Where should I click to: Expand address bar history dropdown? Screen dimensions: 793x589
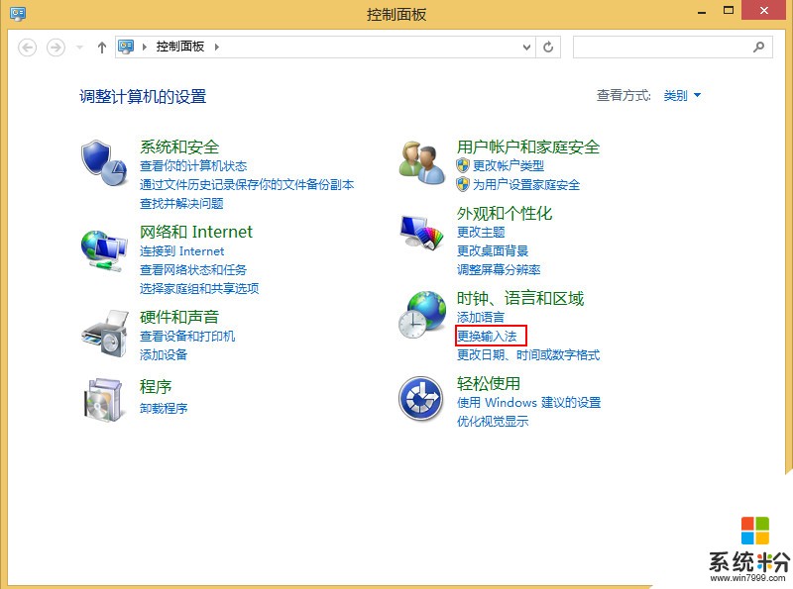coord(526,47)
